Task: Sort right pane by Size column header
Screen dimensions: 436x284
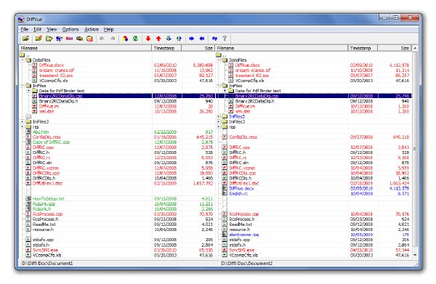Action: 394,48
